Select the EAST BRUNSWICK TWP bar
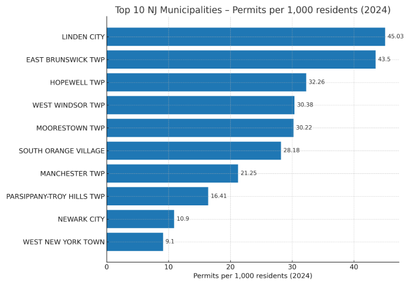Viewport: 409px width, 286px height. tap(241, 59)
